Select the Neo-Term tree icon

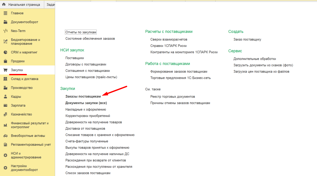click(5, 31)
